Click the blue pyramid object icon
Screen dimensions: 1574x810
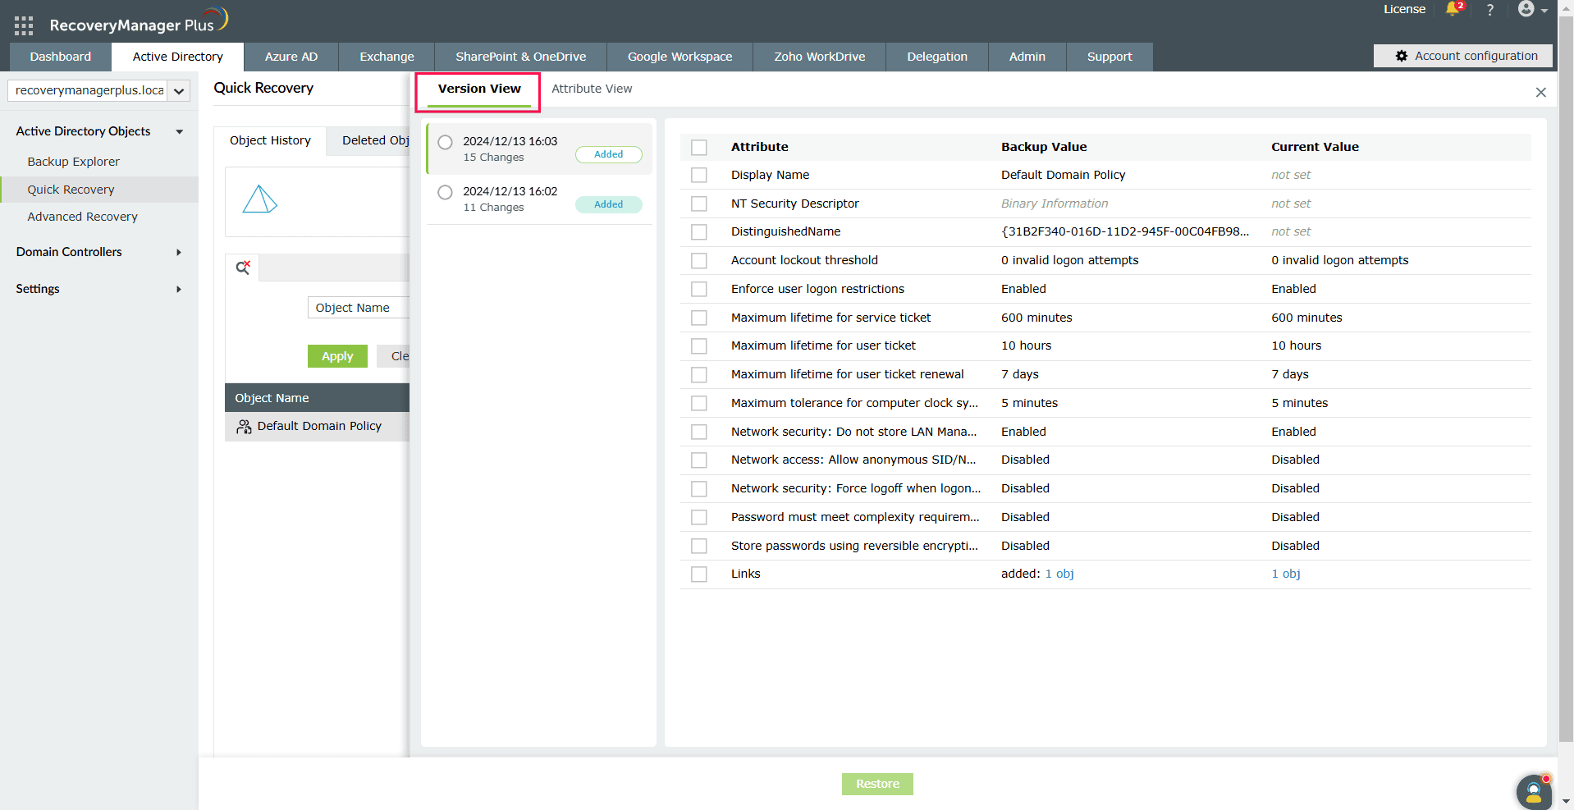click(x=260, y=199)
